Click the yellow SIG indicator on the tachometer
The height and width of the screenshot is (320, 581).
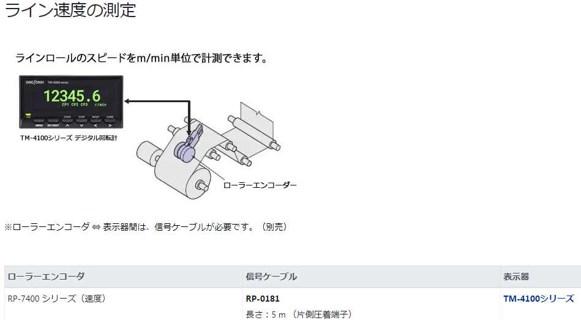click(28, 116)
